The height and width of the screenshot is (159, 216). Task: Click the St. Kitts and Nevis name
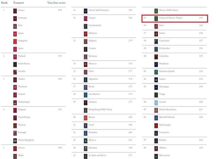(97, 155)
